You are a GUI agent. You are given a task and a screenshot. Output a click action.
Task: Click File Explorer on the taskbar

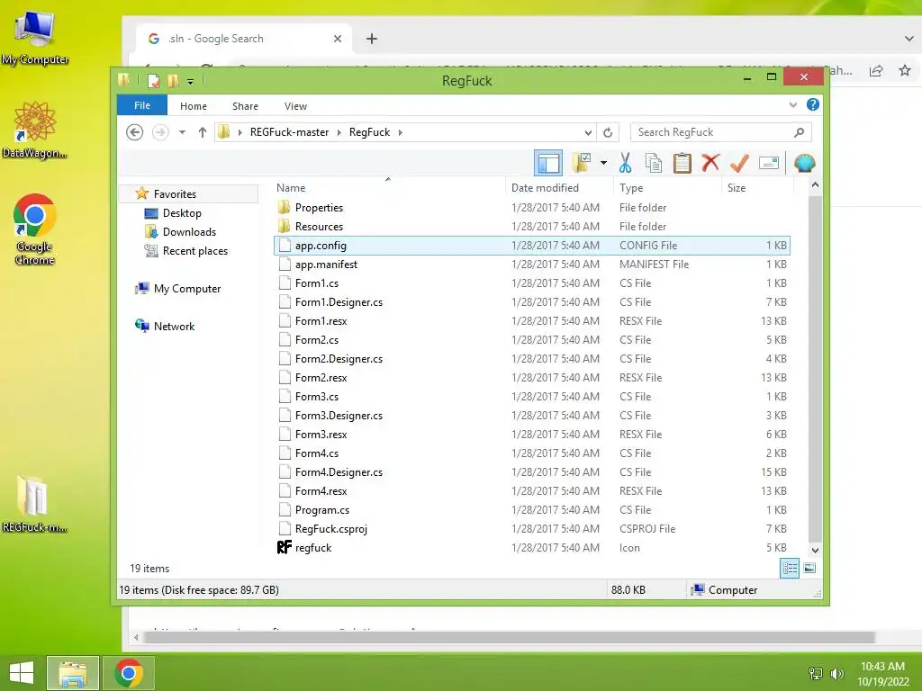[73, 673]
